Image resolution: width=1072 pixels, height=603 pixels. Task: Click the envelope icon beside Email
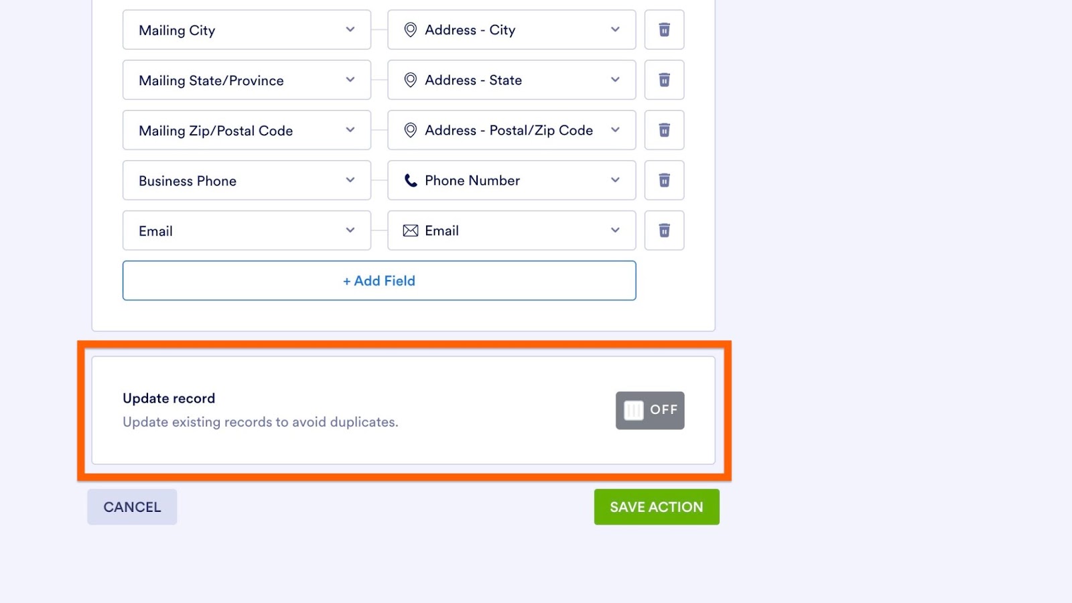tap(411, 230)
